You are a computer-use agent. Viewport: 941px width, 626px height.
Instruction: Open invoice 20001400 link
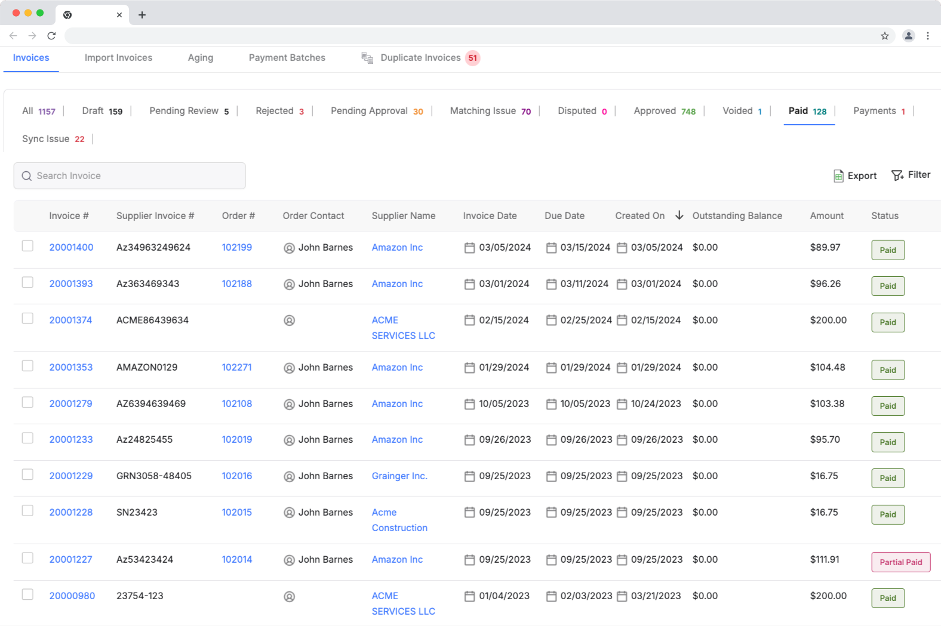pos(71,248)
